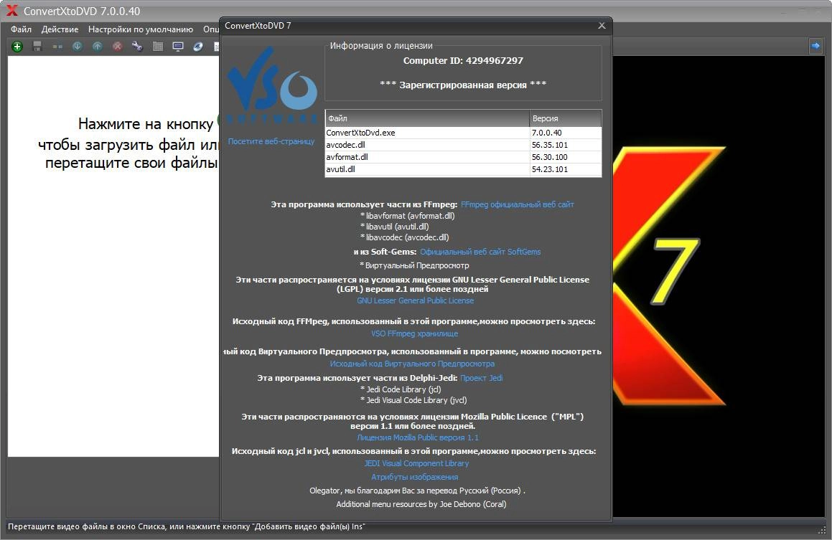832x540 pixels.
Task: Select the ConvertXtoDvd.exe row
Action: pyautogui.click(x=463, y=133)
